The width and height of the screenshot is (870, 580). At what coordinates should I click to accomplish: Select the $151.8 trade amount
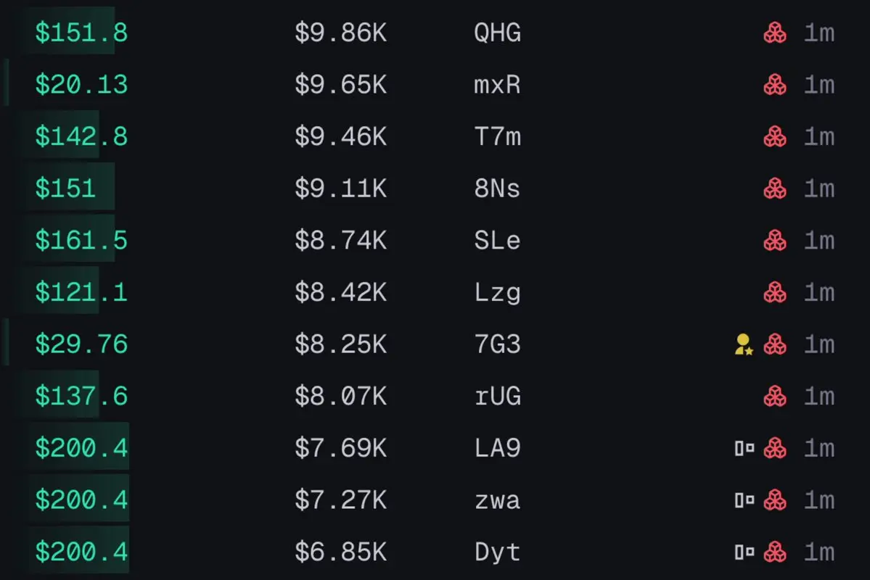pyautogui.click(x=81, y=33)
